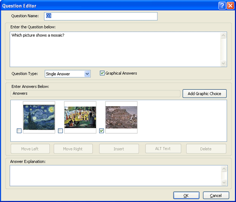Click the Question Name input field

pyautogui.click(x=101, y=16)
